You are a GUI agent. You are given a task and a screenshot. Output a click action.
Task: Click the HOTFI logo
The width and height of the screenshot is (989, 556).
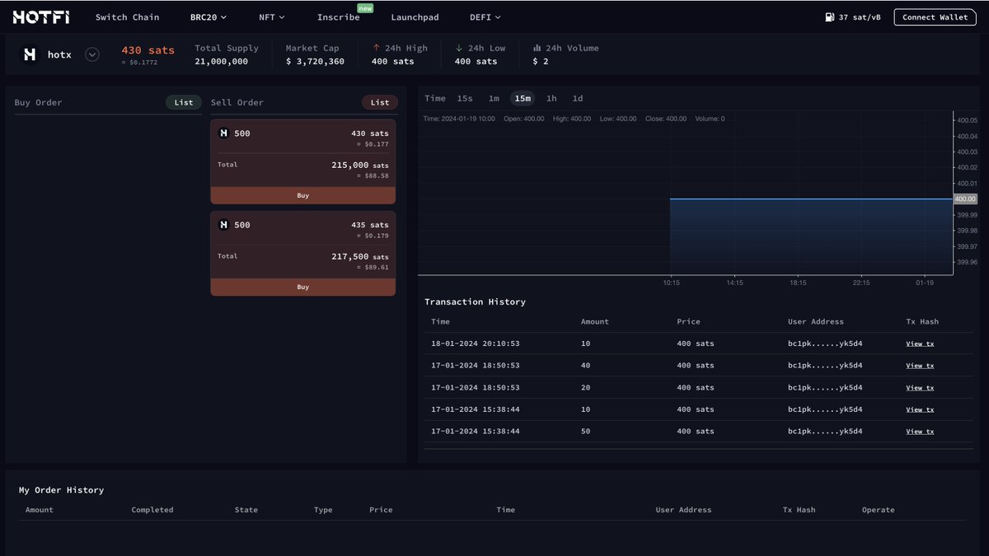coord(42,16)
